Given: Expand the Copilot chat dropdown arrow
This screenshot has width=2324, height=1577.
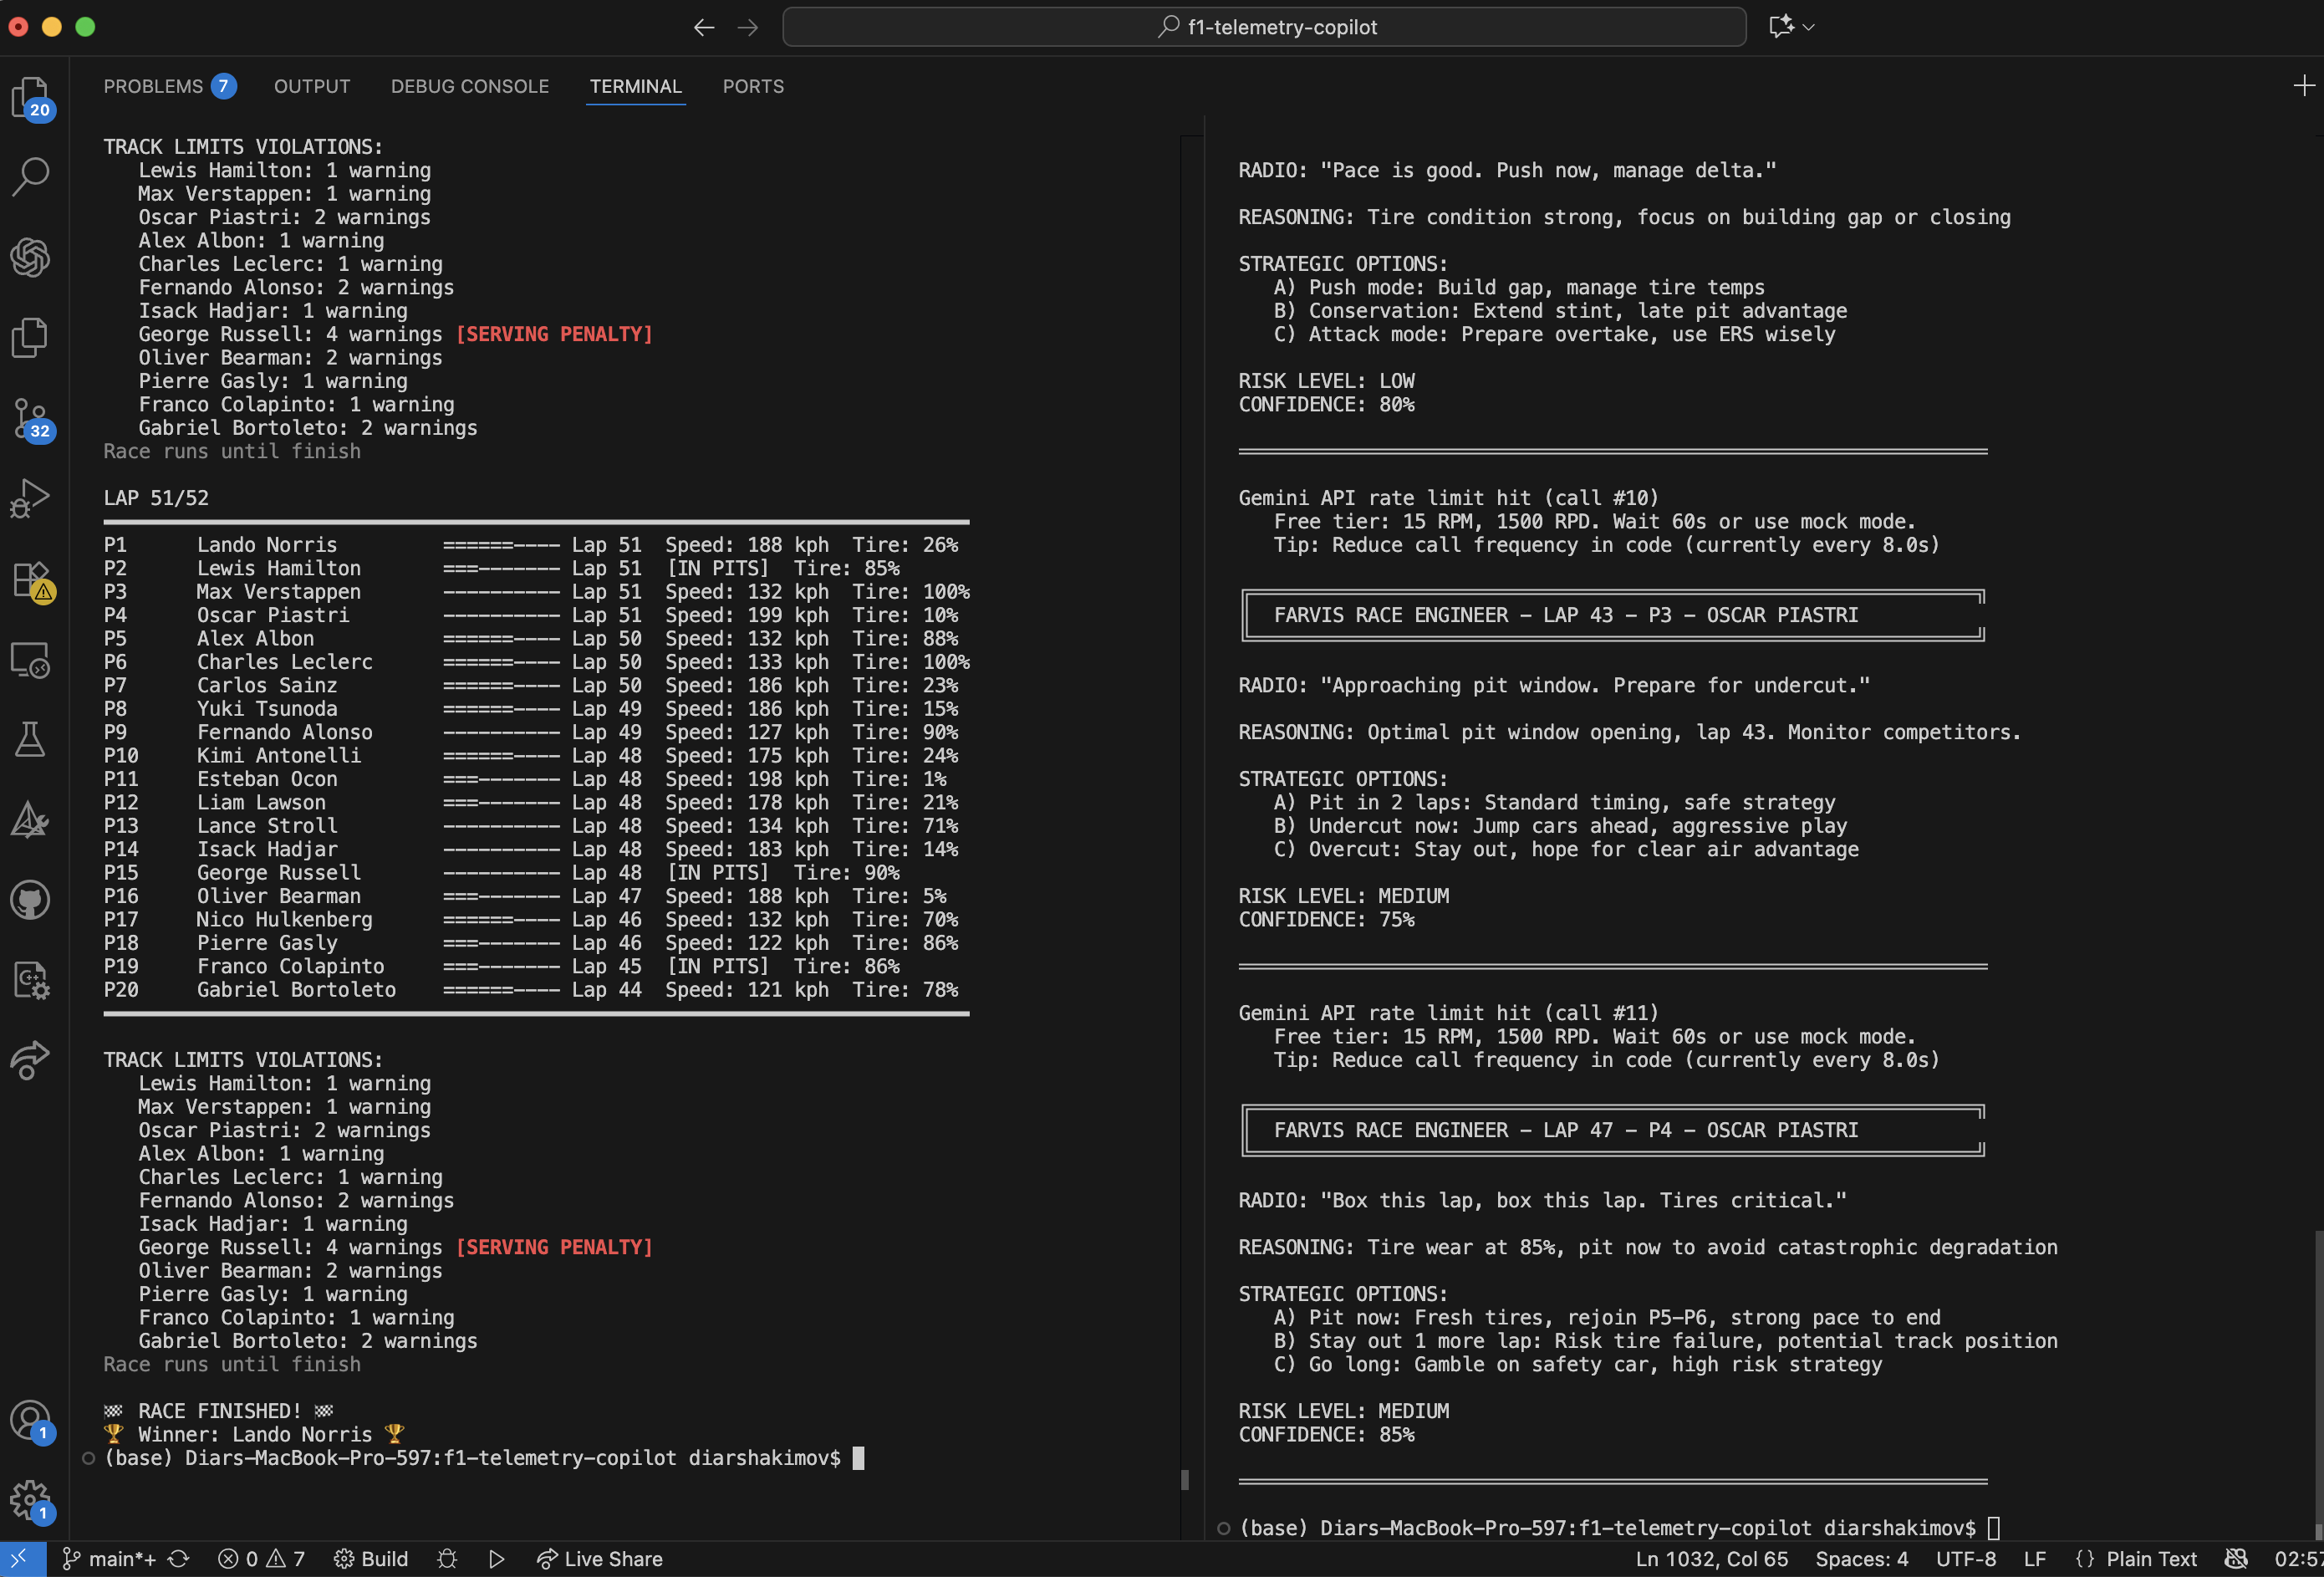Looking at the screenshot, I should click(x=1809, y=27).
